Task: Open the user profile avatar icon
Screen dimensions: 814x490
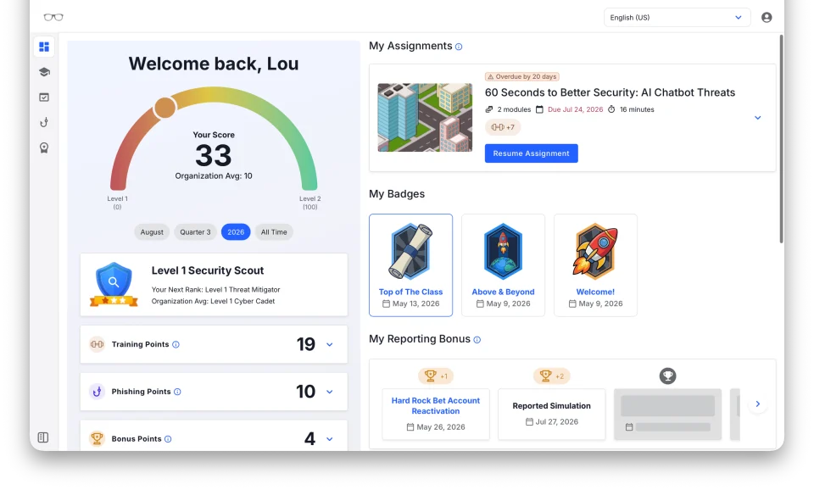Action: click(767, 17)
